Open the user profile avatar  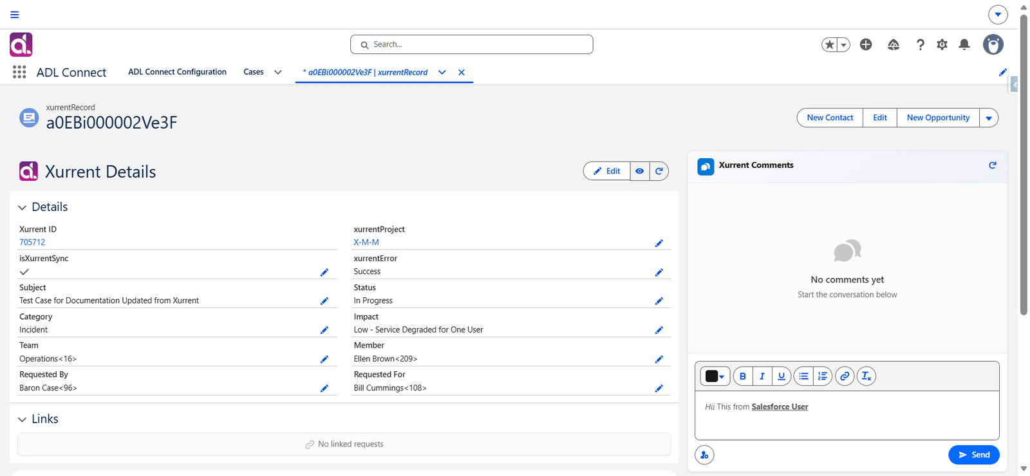pyautogui.click(x=993, y=44)
